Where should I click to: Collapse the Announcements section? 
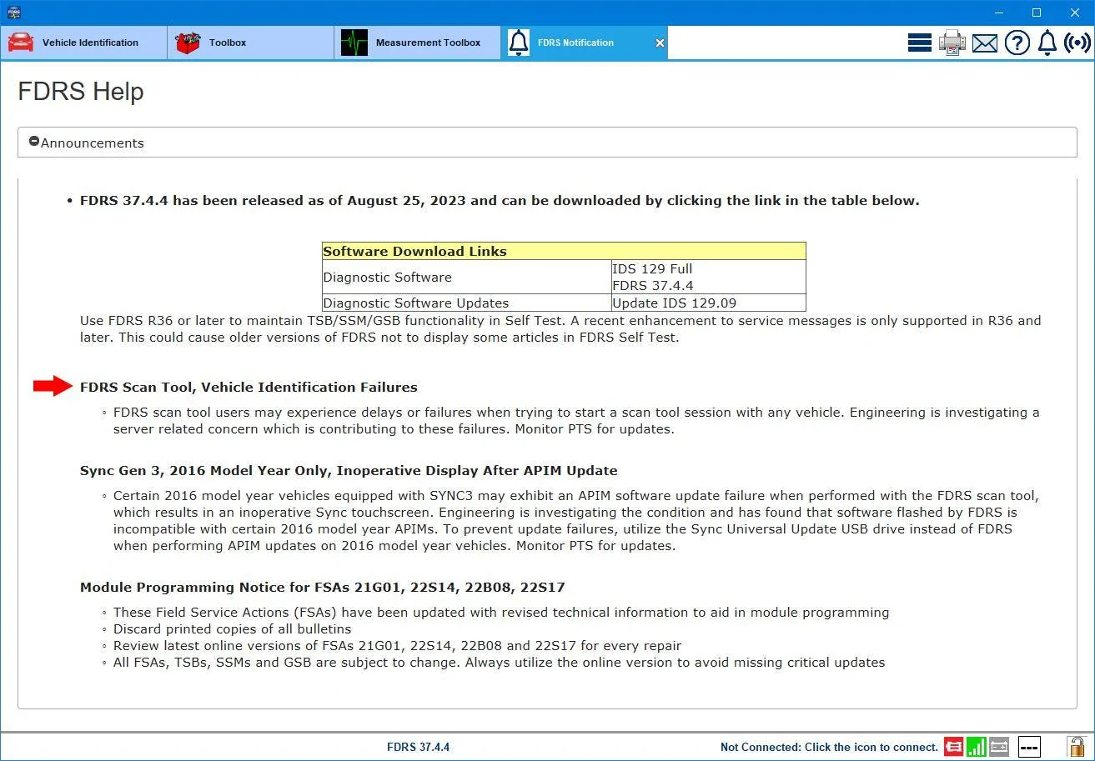pyautogui.click(x=34, y=142)
